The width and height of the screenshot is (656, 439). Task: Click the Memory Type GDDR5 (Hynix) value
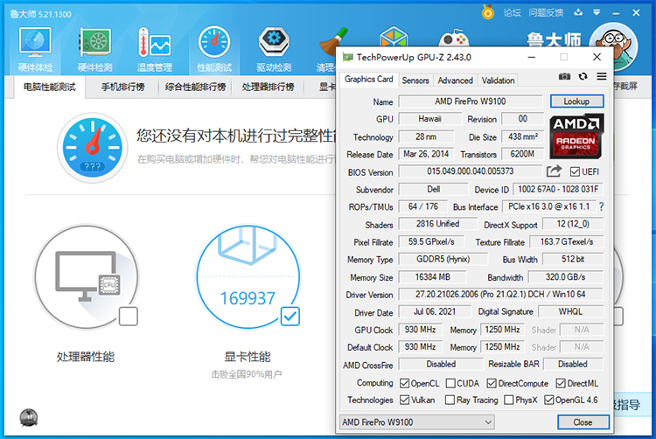pyautogui.click(x=443, y=259)
